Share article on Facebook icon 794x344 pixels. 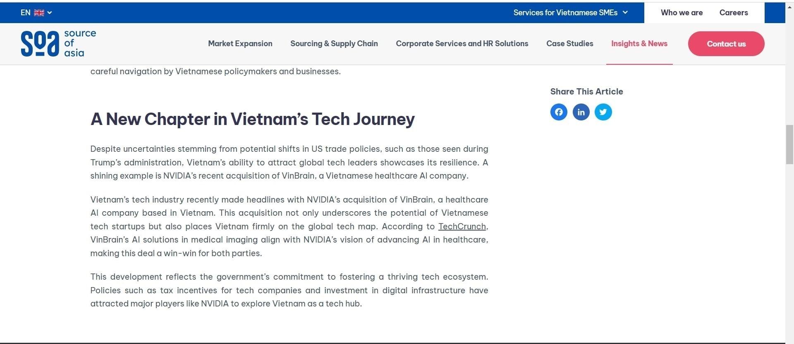559,112
